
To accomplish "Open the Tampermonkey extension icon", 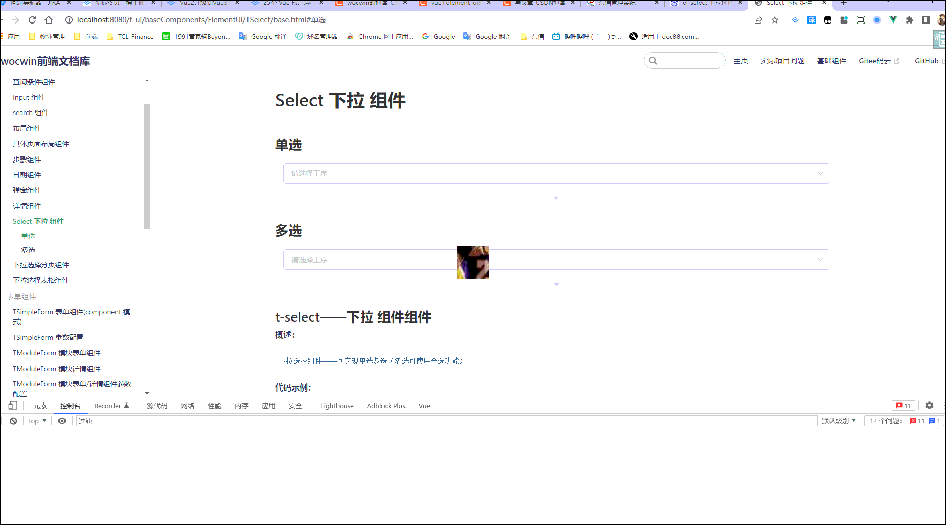I will pyautogui.click(x=828, y=20).
